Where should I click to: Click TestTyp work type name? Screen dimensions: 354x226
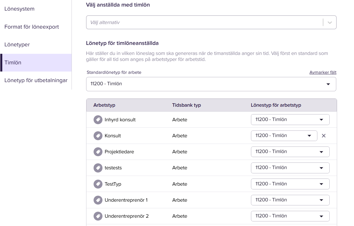point(113,184)
